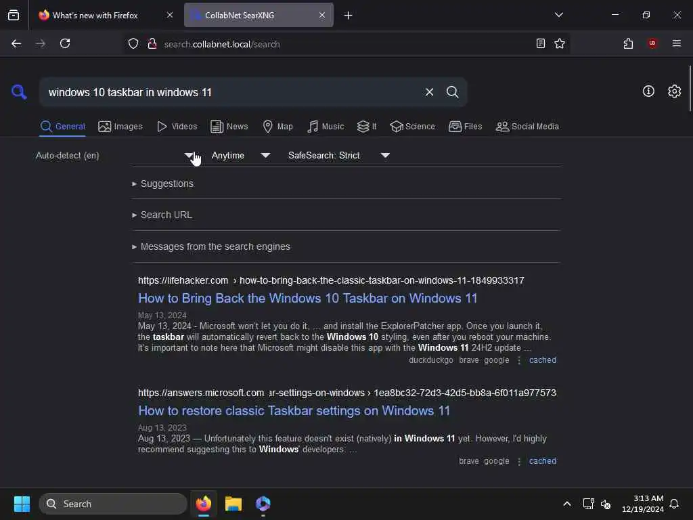Open SafeSearch: Strict dropdown
The height and width of the screenshot is (520, 693).
[338, 156]
